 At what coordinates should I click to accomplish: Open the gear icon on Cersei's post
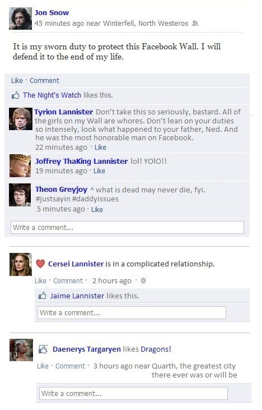(143, 281)
